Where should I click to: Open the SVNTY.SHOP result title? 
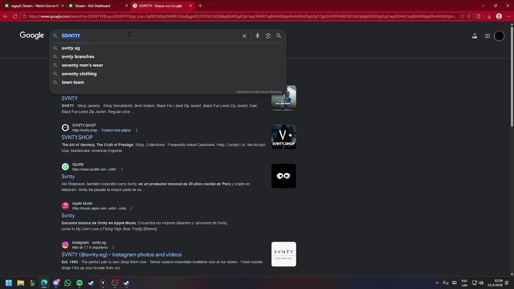[77, 137]
